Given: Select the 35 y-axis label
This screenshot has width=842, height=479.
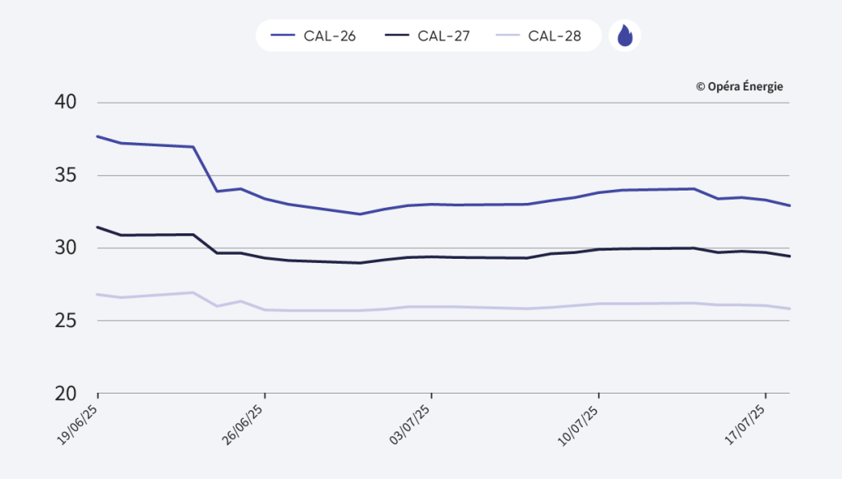Looking at the screenshot, I should click(x=66, y=175).
